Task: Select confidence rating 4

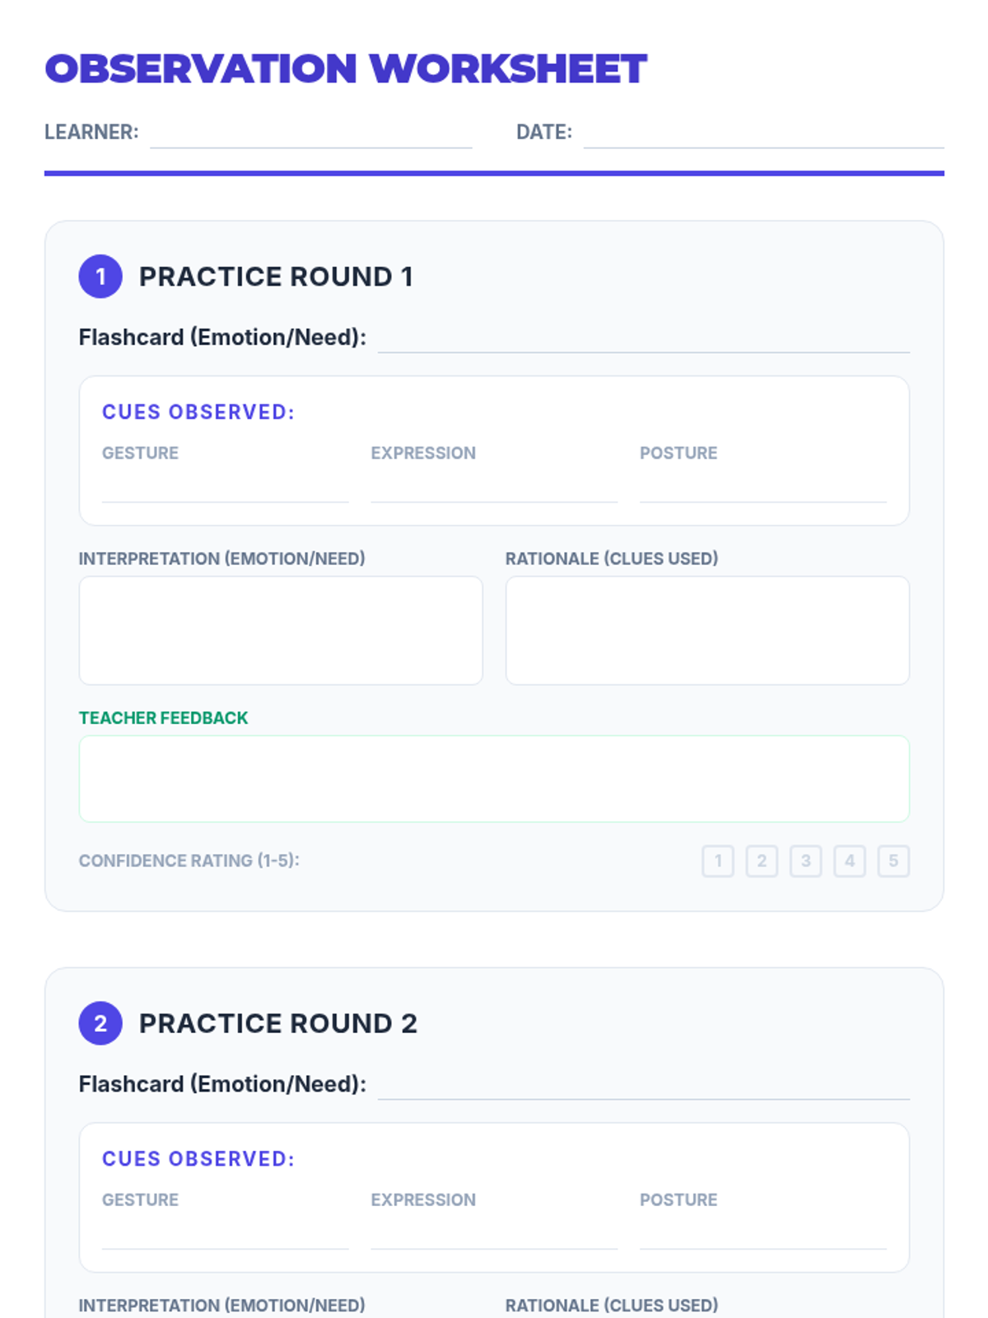Action: [x=849, y=861]
